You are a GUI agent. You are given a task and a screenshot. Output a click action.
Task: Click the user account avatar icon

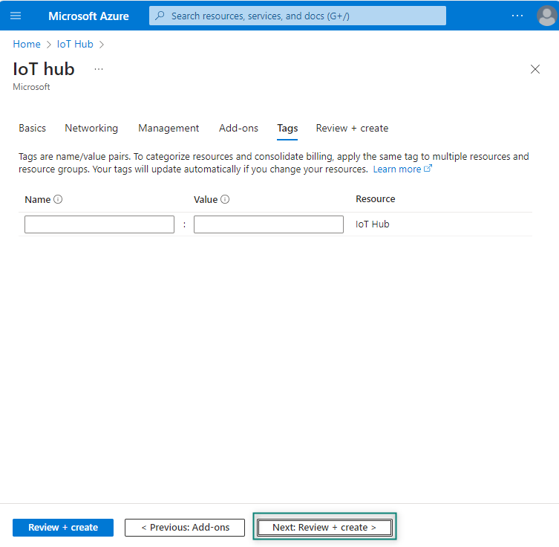546,16
